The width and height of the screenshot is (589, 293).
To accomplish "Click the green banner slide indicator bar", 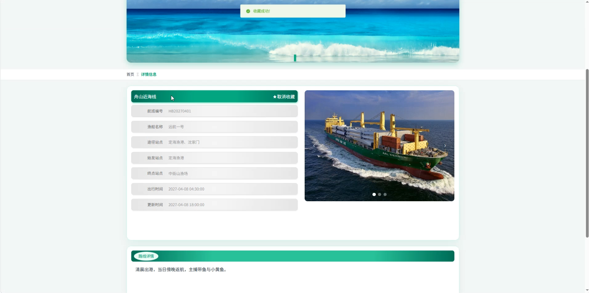I will click(x=295, y=58).
